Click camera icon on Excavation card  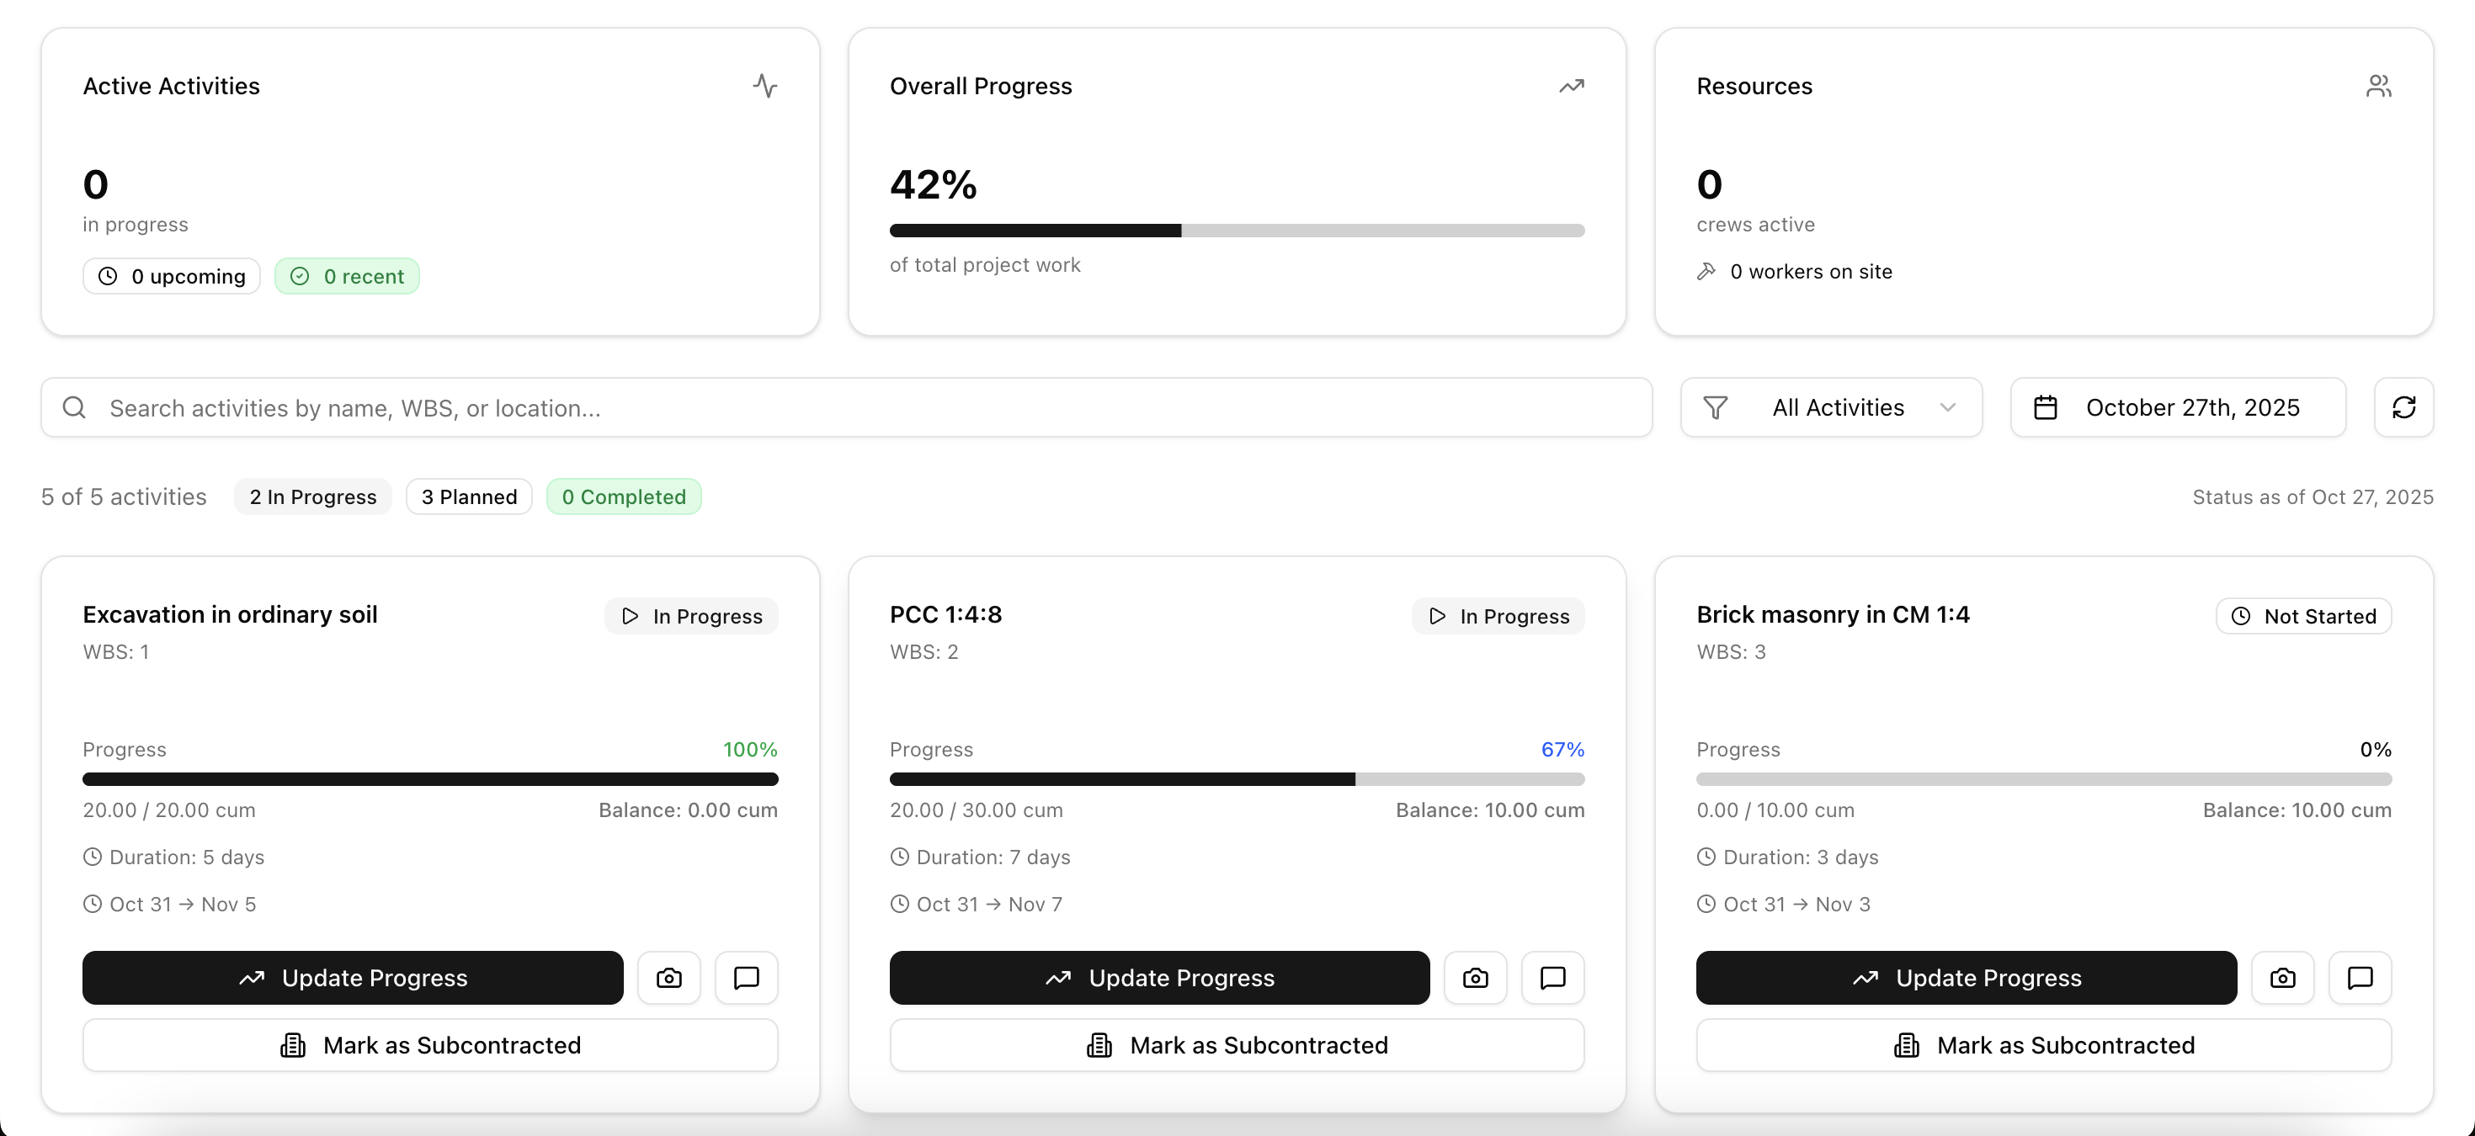668,978
